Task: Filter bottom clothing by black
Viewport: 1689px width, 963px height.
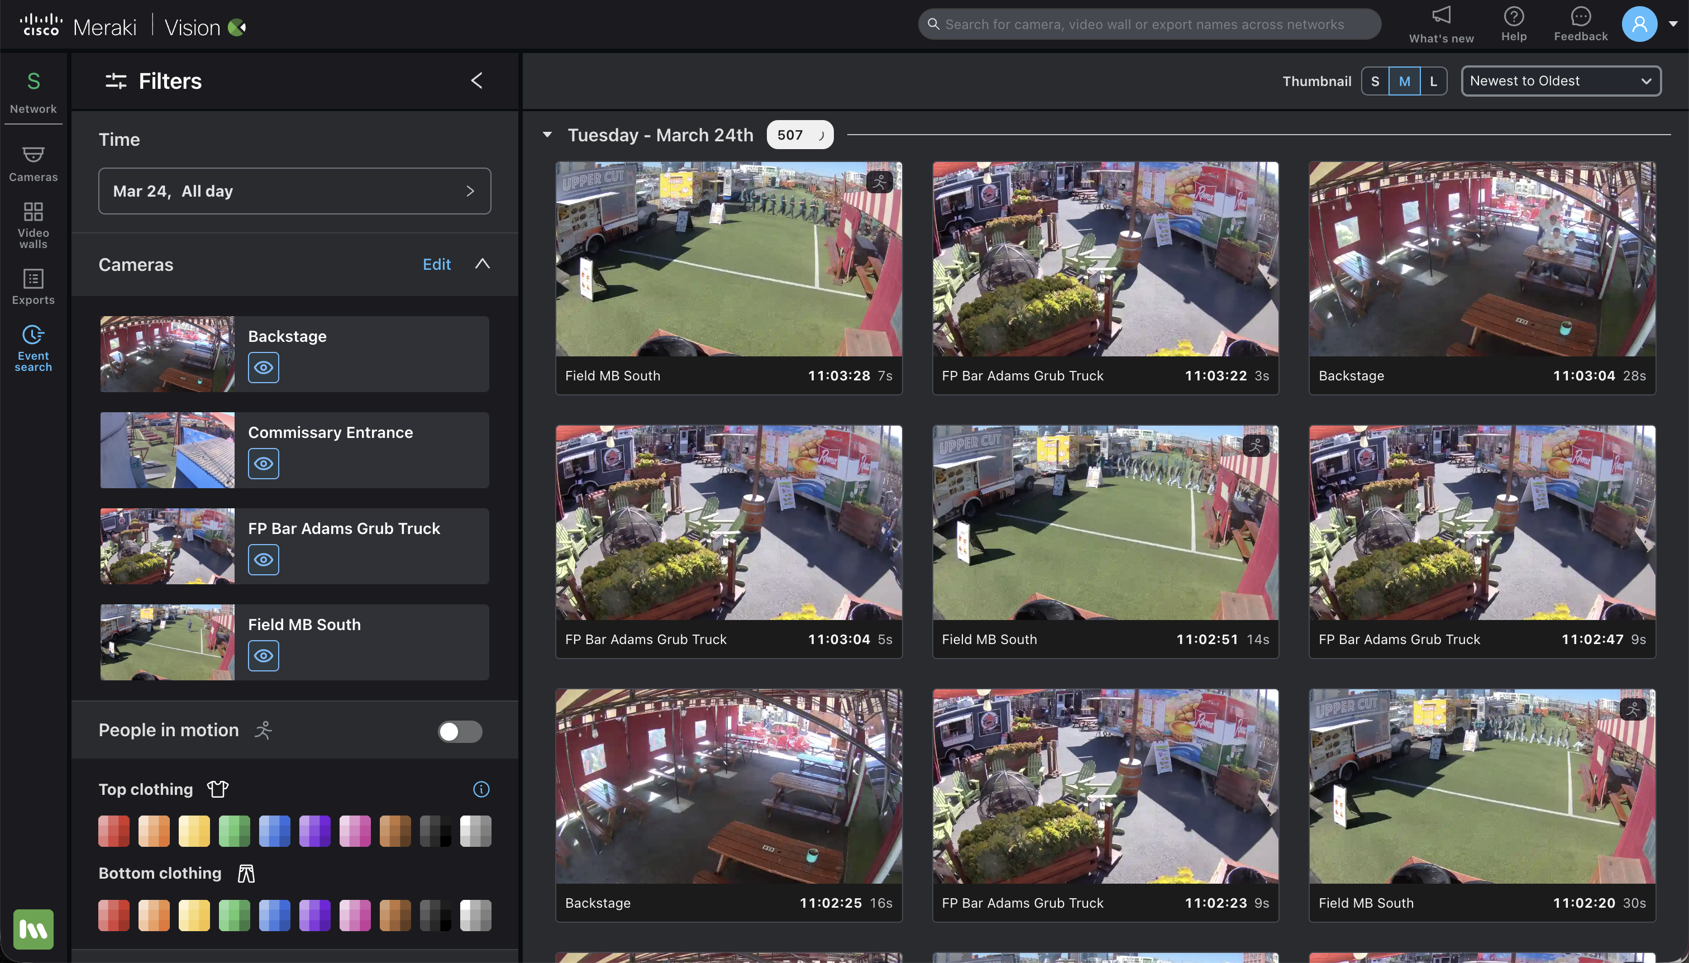Action: tap(435, 916)
